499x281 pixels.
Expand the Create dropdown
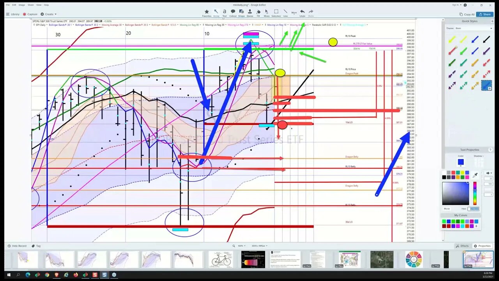point(49,14)
